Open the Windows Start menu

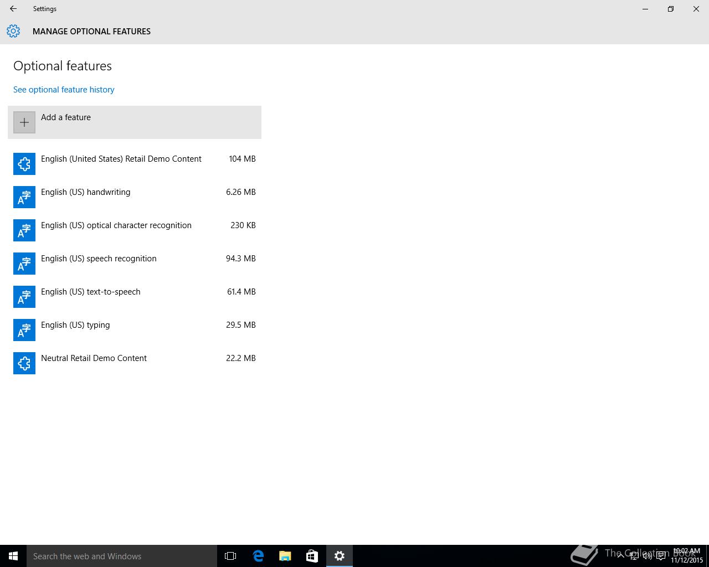point(13,556)
